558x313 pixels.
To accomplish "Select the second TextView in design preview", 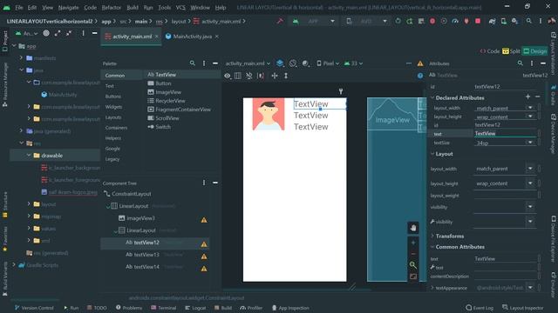I will coord(310,116).
